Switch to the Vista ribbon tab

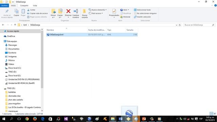[x=35, y=5]
